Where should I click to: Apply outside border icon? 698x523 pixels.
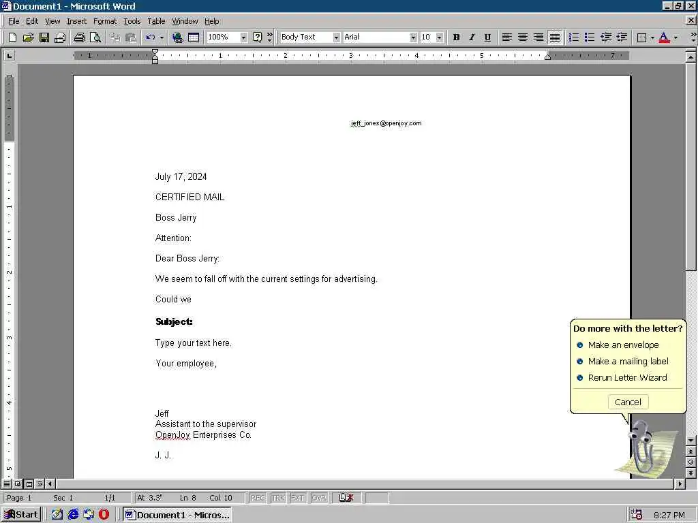coord(642,37)
